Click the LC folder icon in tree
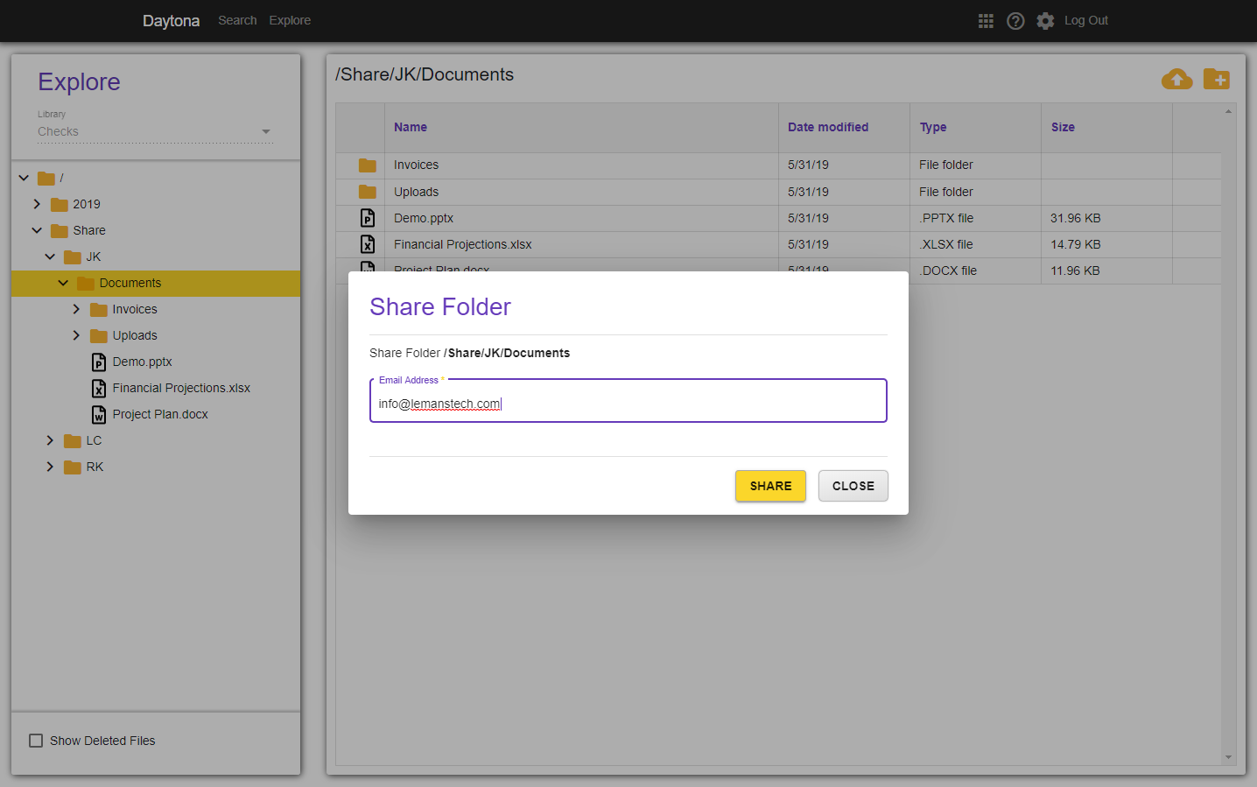The height and width of the screenshot is (787, 1257). [73, 441]
